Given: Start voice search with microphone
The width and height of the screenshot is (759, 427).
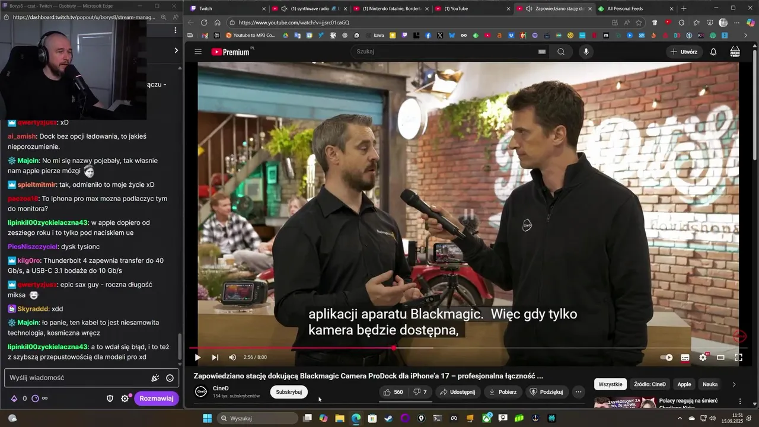Looking at the screenshot, I should [586, 52].
